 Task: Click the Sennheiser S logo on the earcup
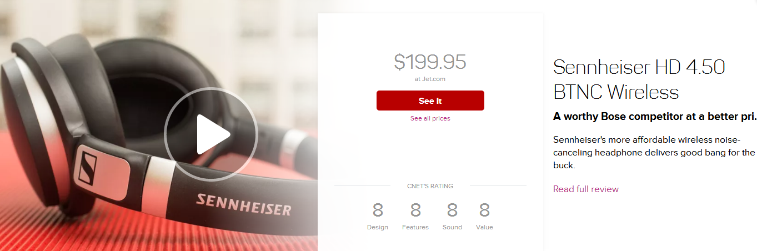(88, 168)
